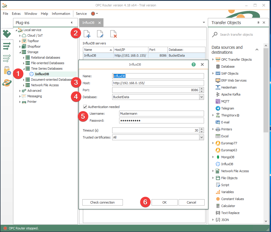This screenshot has width=271, height=232.
Task: Select the puzzle piece plug-ins sidebar icon
Action: (6, 34)
